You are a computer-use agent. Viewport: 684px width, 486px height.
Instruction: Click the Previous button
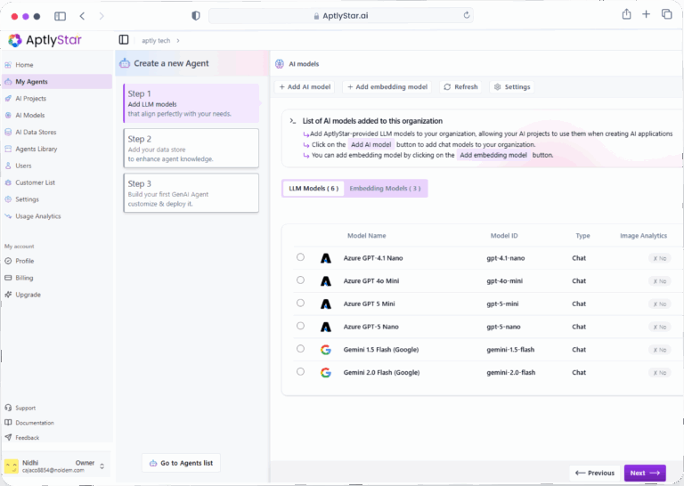[595, 473]
